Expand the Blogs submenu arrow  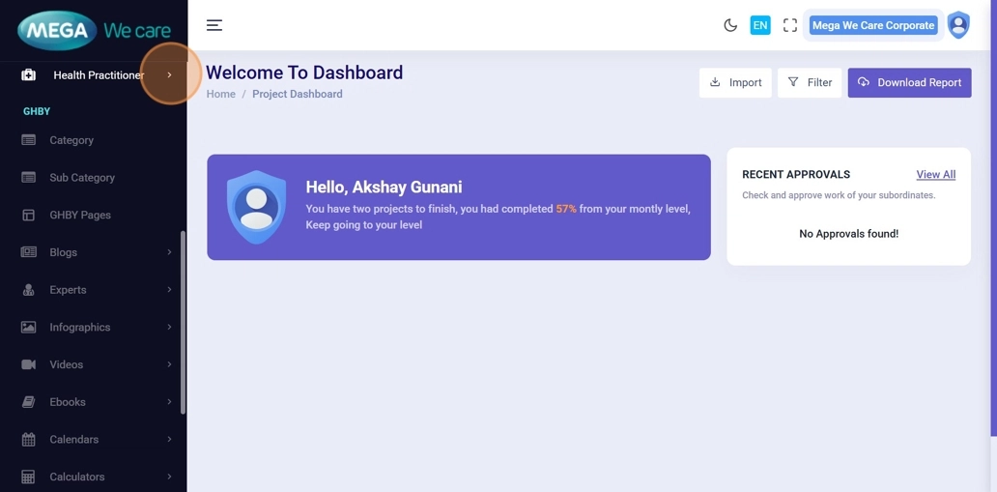pyautogui.click(x=169, y=252)
